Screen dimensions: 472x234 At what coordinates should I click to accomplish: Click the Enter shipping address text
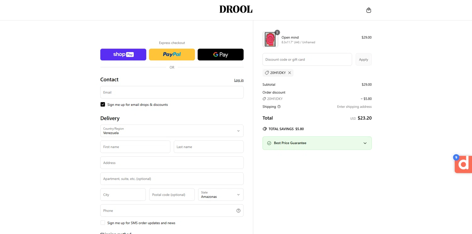pyautogui.click(x=354, y=107)
